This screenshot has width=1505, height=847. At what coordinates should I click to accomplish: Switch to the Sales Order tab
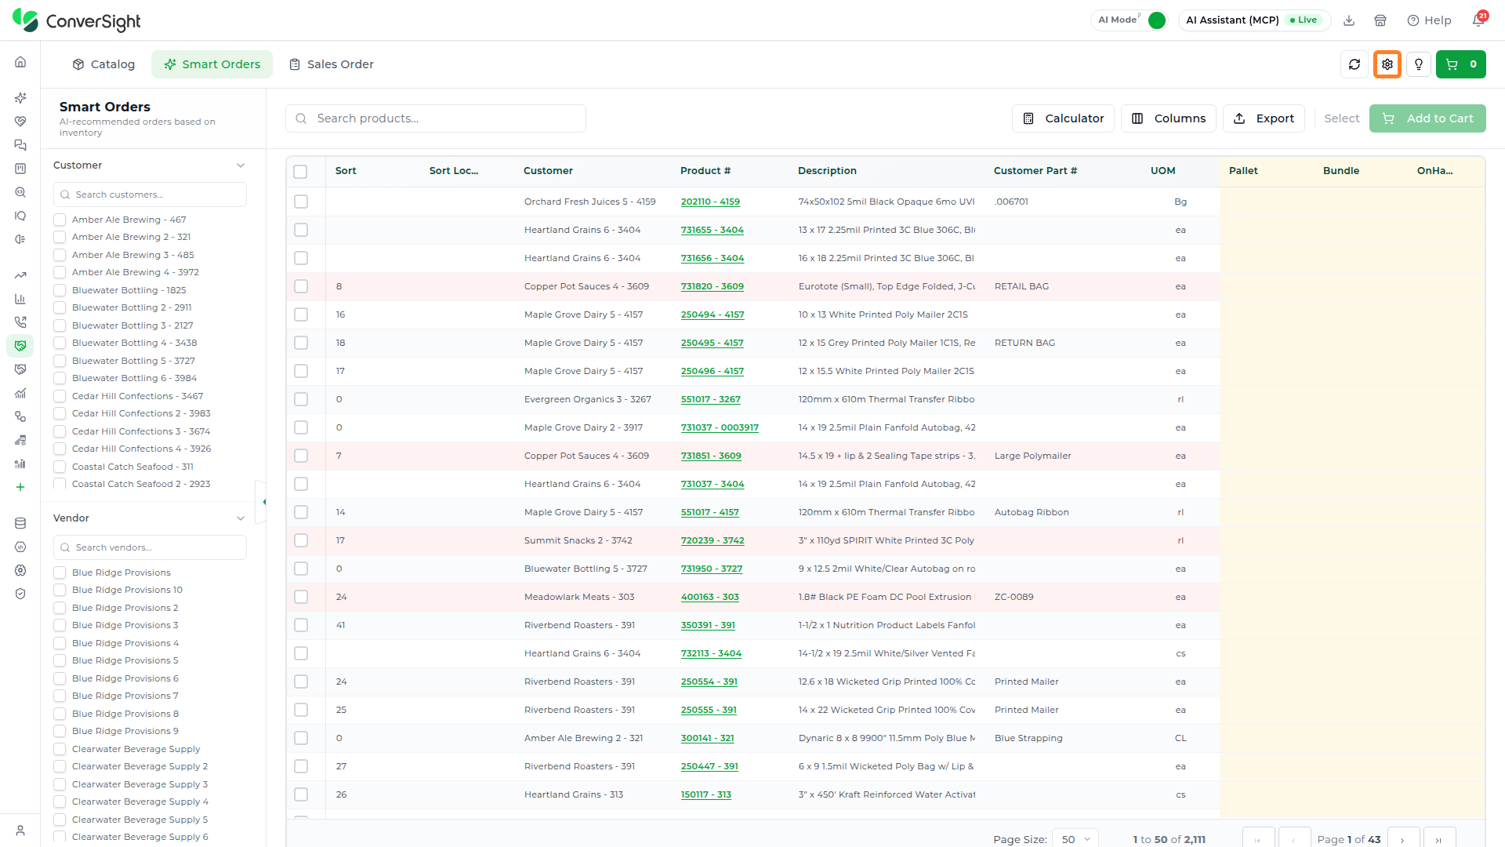tap(332, 64)
